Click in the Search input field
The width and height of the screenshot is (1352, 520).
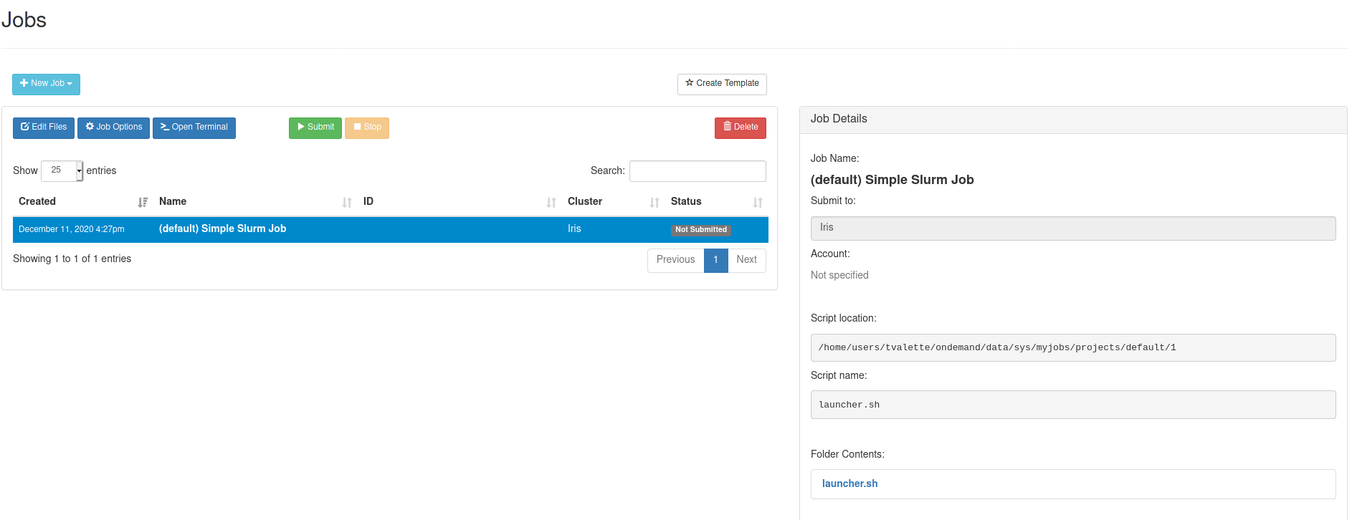point(697,171)
